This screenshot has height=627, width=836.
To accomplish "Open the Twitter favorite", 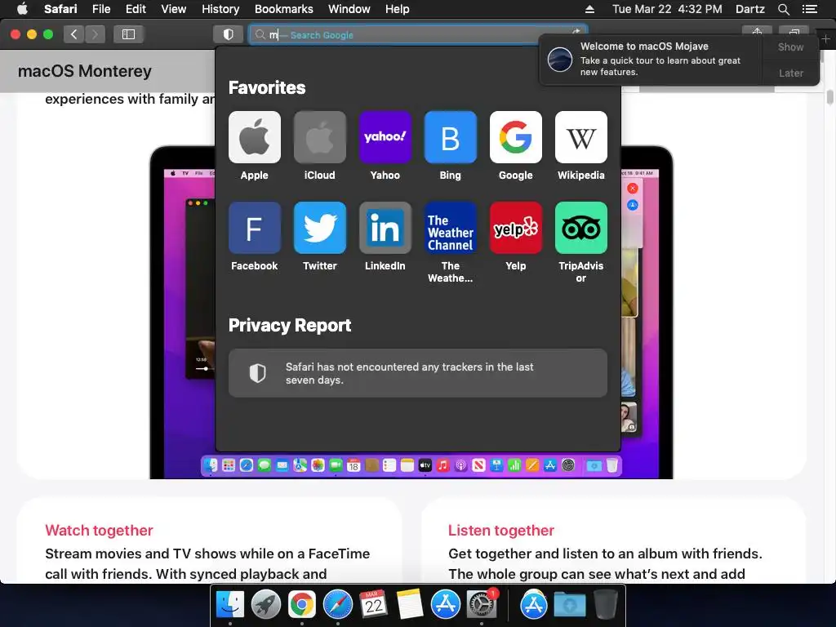I will coord(319,228).
